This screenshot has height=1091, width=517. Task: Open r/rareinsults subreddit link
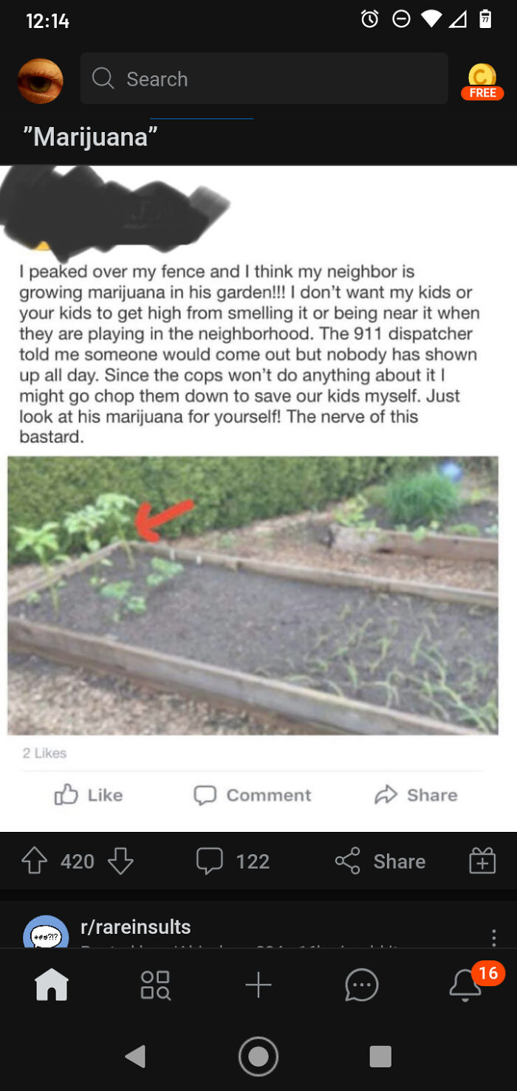point(136,927)
